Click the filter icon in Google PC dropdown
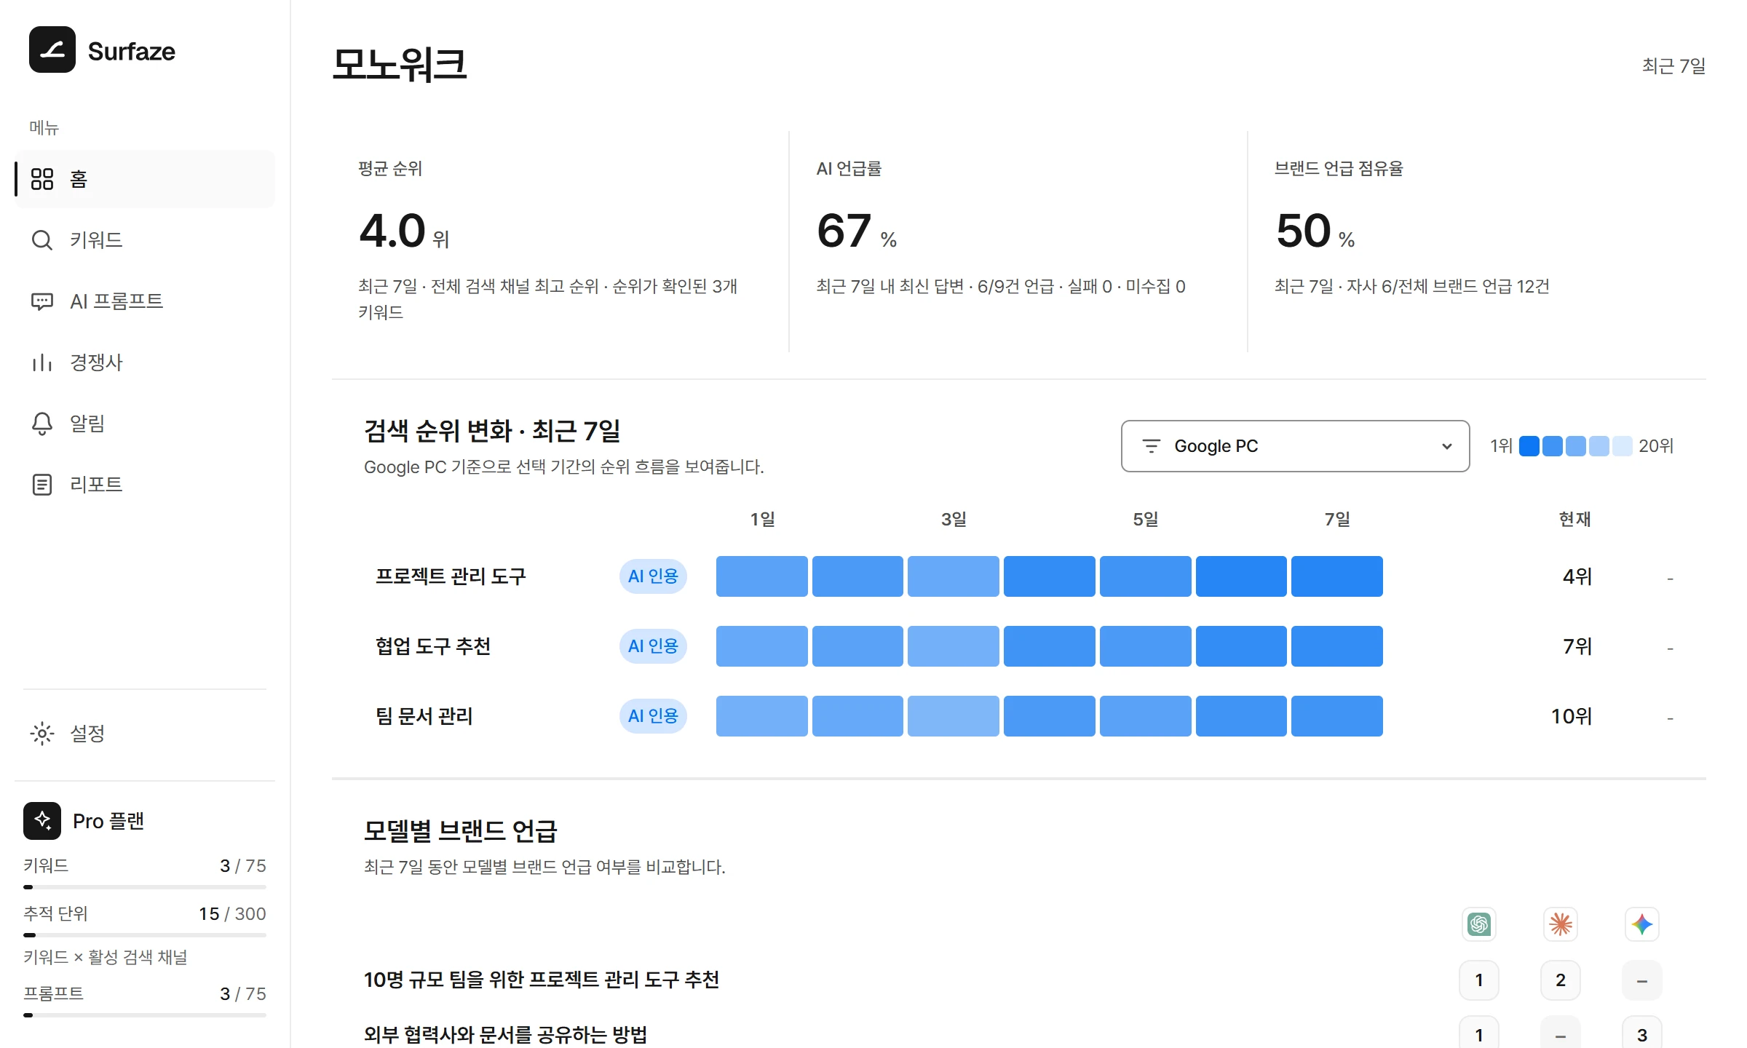Screen dimensions: 1747x1048 1152,446
